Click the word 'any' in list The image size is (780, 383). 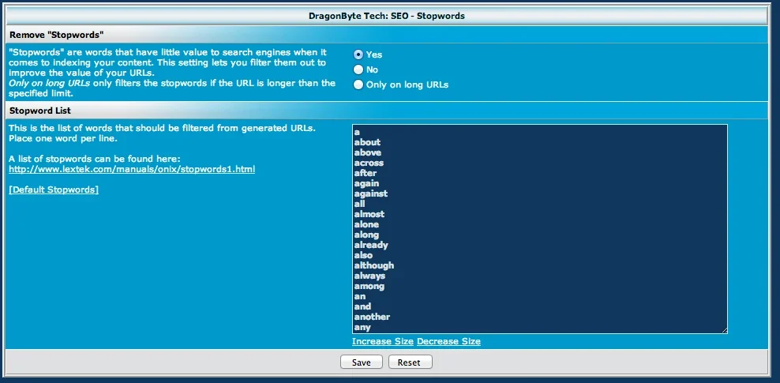click(362, 327)
